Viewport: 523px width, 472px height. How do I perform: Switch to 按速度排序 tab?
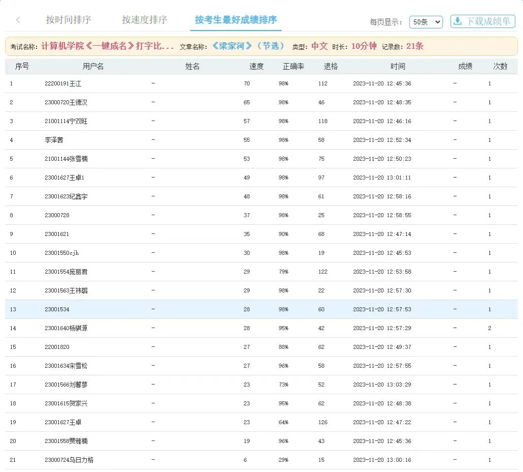pos(144,20)
